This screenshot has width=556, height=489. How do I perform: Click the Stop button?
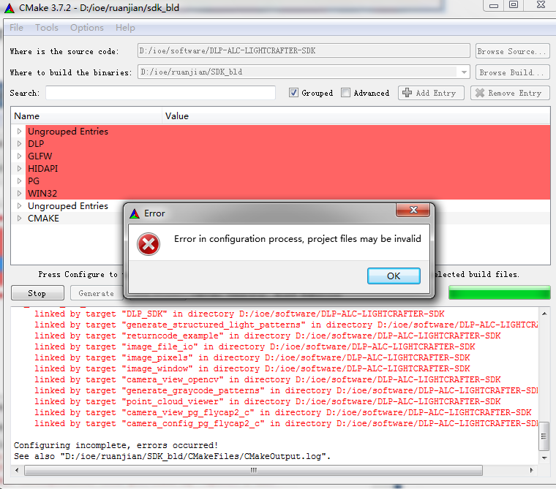point(37,293)
